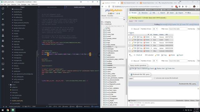The image size is (200, 112).
Task: Click the bookmark star in Chrome address bar
Action: 172,7
